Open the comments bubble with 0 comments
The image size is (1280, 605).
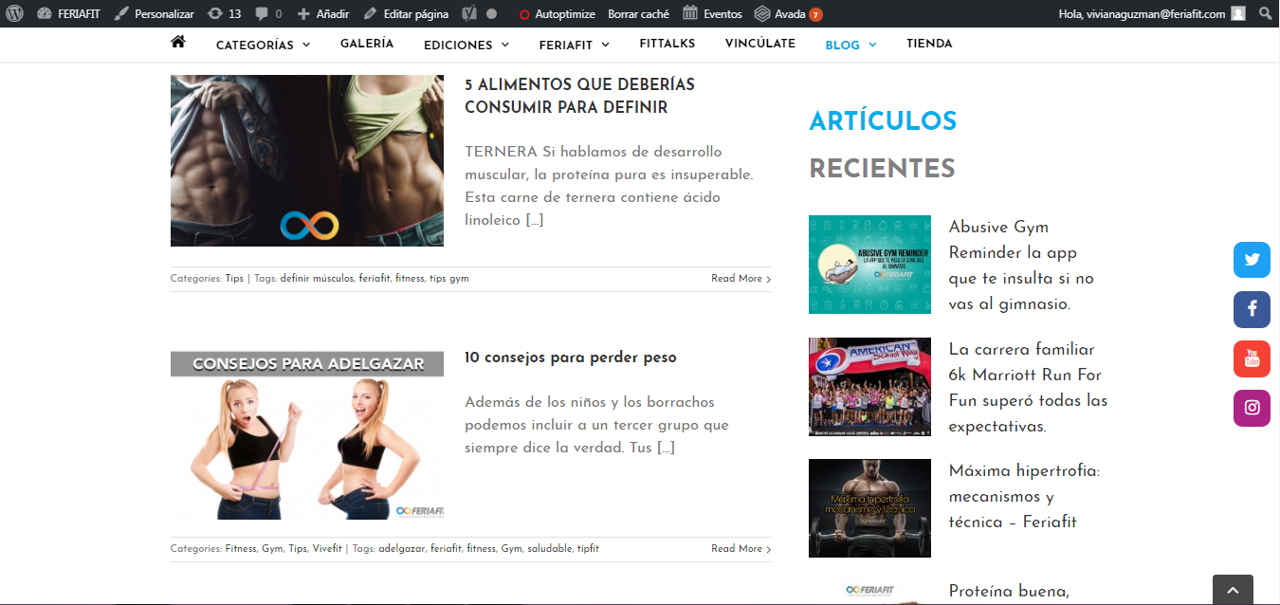[x=268, y=14]
